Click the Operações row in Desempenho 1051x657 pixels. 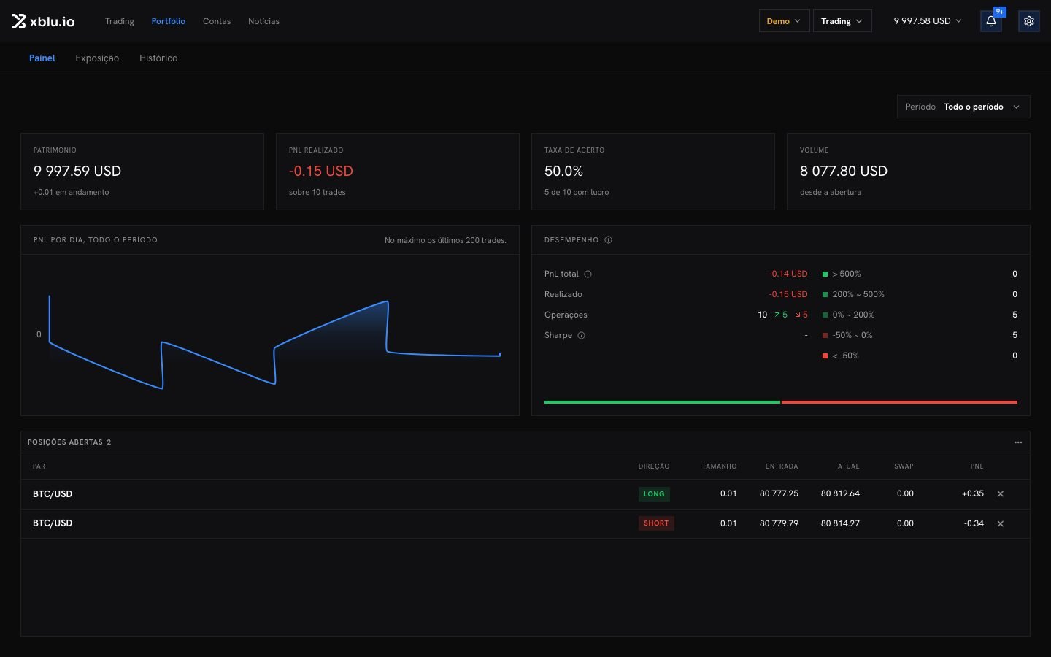[x=676, y=315]
